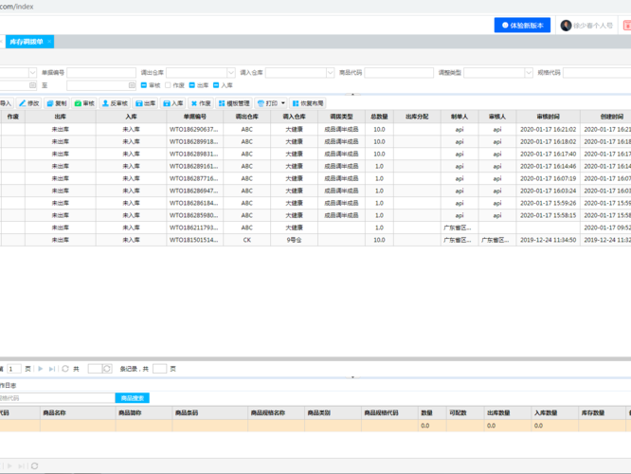Select row WTO186289918...
631x474 pixels.
[315, 142]
